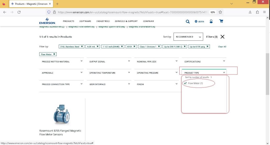Open the tracking protection shield icon
The width and height of the screenshot is (270, 145).
tap(49, 12)
